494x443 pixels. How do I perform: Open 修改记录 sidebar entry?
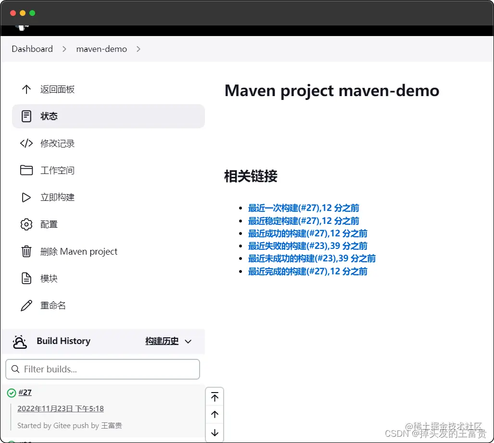108,143
